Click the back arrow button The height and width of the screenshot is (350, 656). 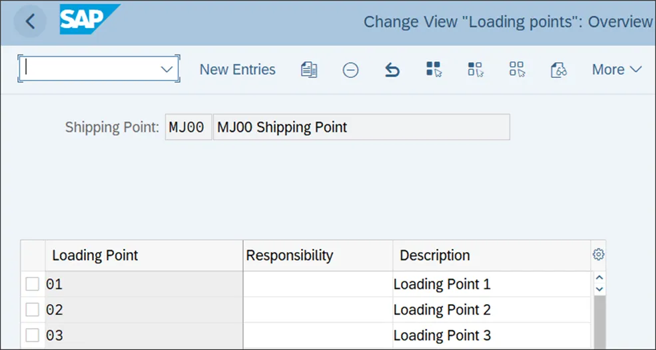click(30, 21)
